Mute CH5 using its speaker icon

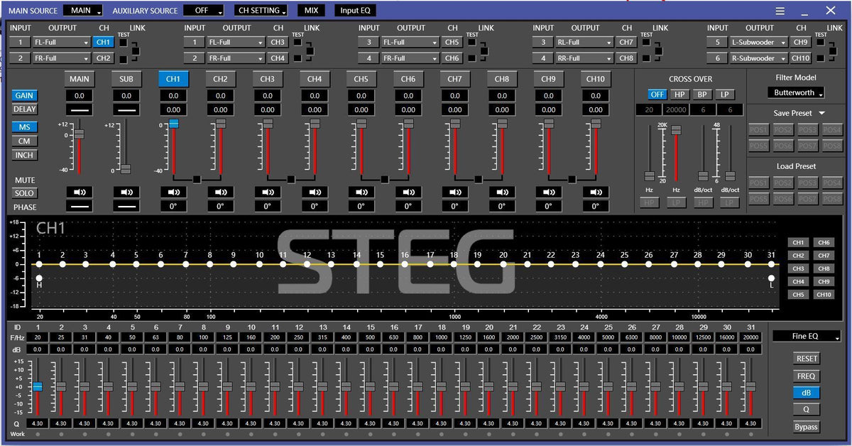coord(361,192)
